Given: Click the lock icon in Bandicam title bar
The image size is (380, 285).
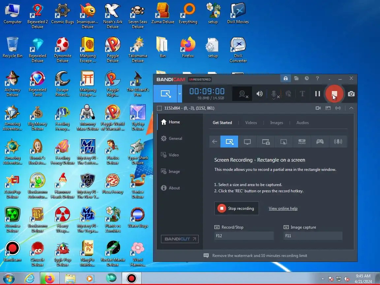Looking at the screenshot, I should coord(285,78).
